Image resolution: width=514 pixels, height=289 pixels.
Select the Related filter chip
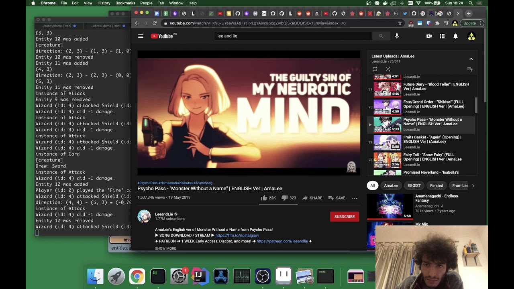pos(436,185)
